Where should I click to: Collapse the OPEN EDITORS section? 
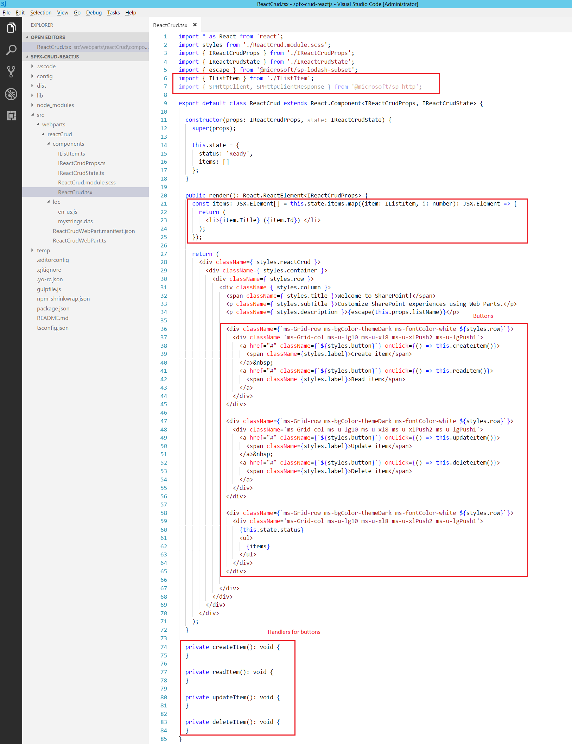click(x=47, y=37)
